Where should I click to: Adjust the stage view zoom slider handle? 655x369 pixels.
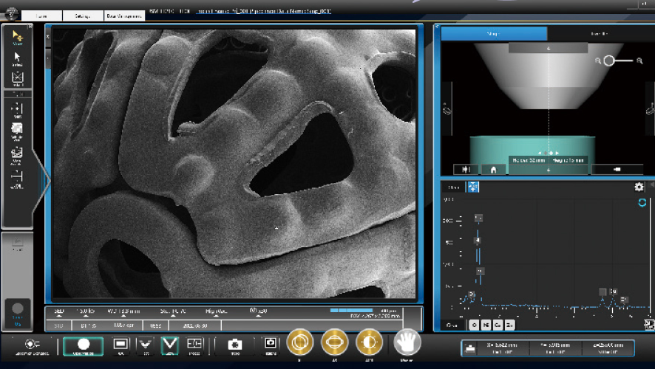coord(609,61)
